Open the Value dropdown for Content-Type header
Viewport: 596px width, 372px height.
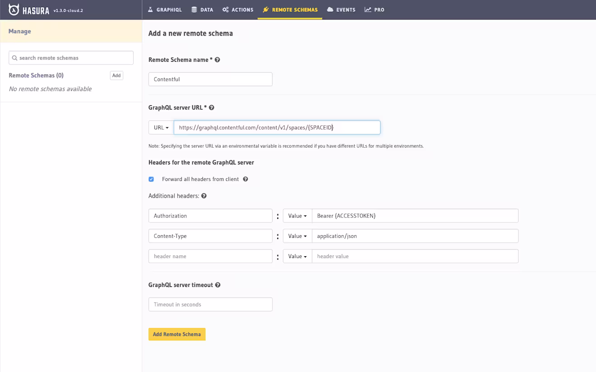[x=298, y=236]
